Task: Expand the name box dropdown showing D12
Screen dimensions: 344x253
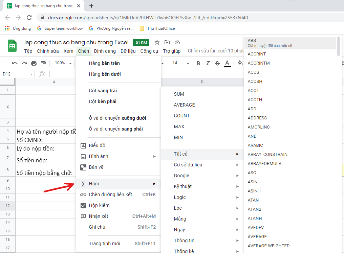Action: tap(31, 73)
